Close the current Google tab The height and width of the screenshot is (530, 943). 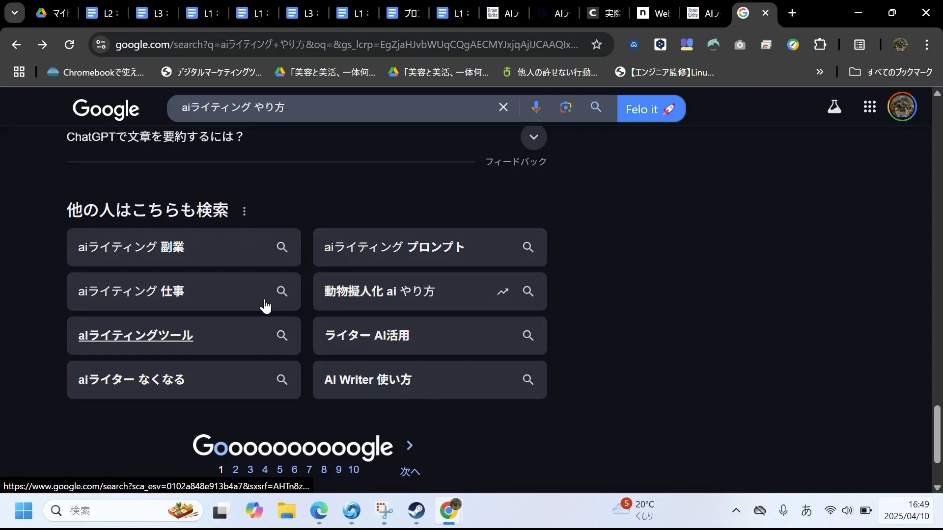[765, 13]
